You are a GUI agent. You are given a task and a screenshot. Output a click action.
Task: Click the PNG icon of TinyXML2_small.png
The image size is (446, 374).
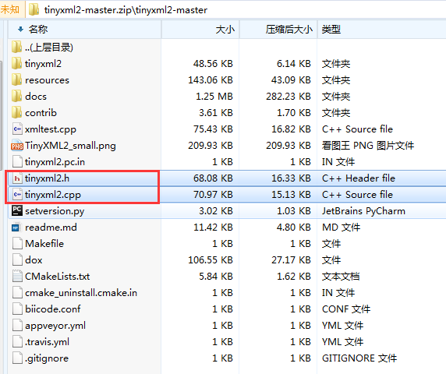pyautogui.click(x=17, y=146)
